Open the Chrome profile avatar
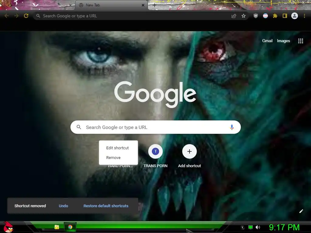The width and height of the screenshot is (311, 233). pos(295,16)
